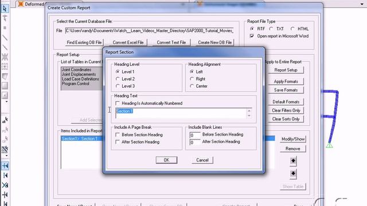Click the Get Previous Selection icon
The width and height of the screenshot is (367, 206).
(5, 130)
